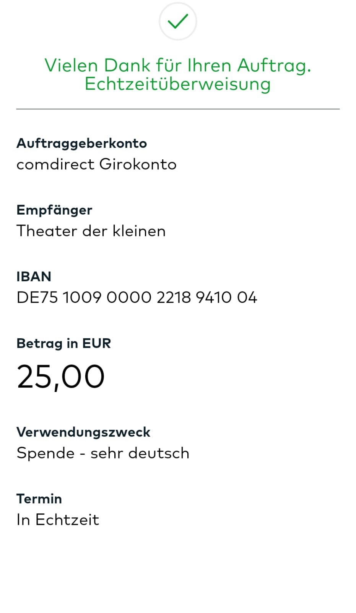Click the horizontal divider line below the heading
Screen dimensions: 356x613
178,109
